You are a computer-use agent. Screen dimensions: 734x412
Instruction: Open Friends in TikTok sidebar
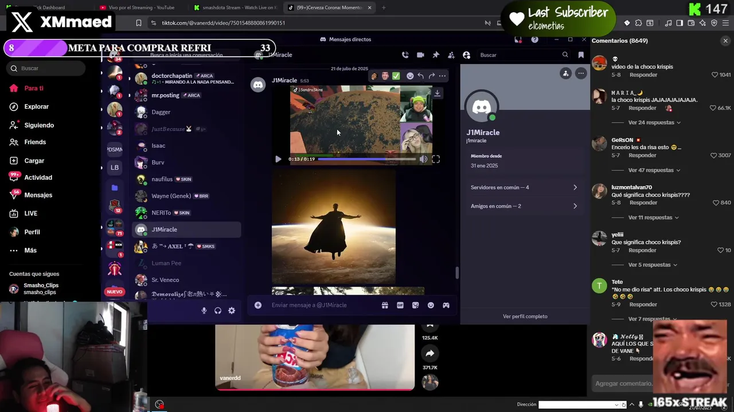(35, 142)
